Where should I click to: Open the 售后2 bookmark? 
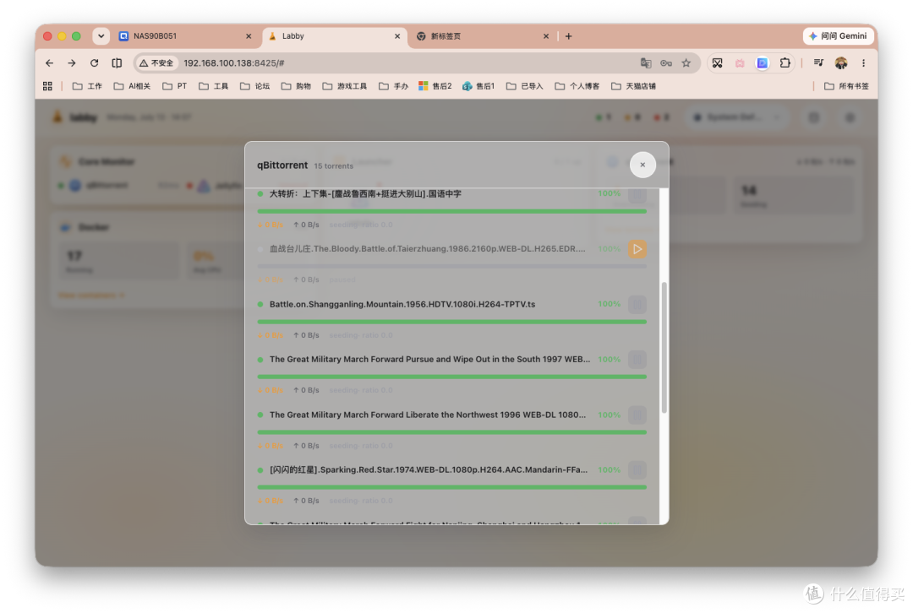point(435,86)
